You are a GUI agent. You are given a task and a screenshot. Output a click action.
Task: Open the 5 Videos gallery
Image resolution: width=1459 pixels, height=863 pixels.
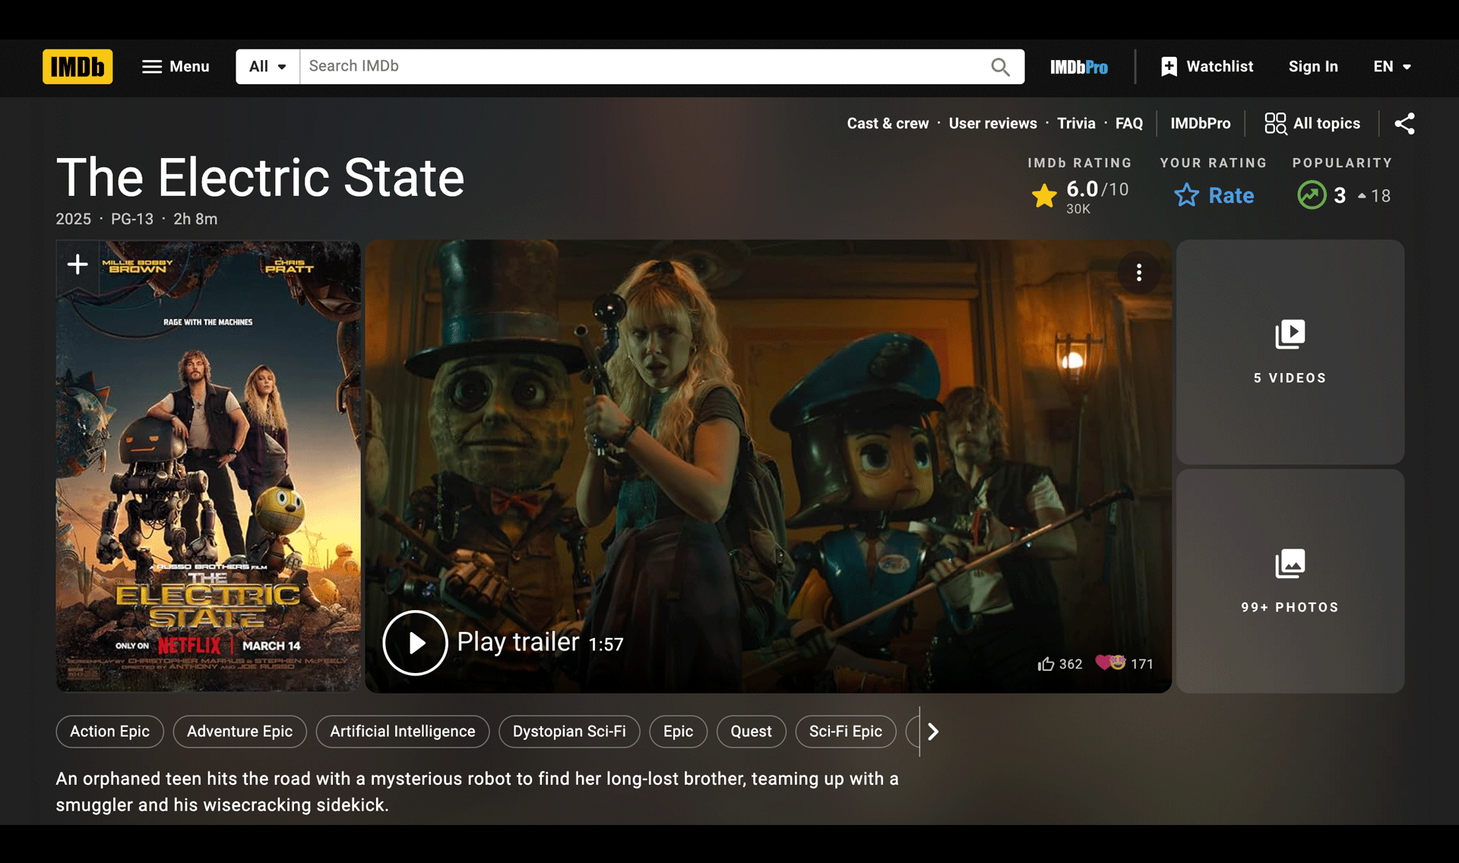click(x=1290, y=352)
